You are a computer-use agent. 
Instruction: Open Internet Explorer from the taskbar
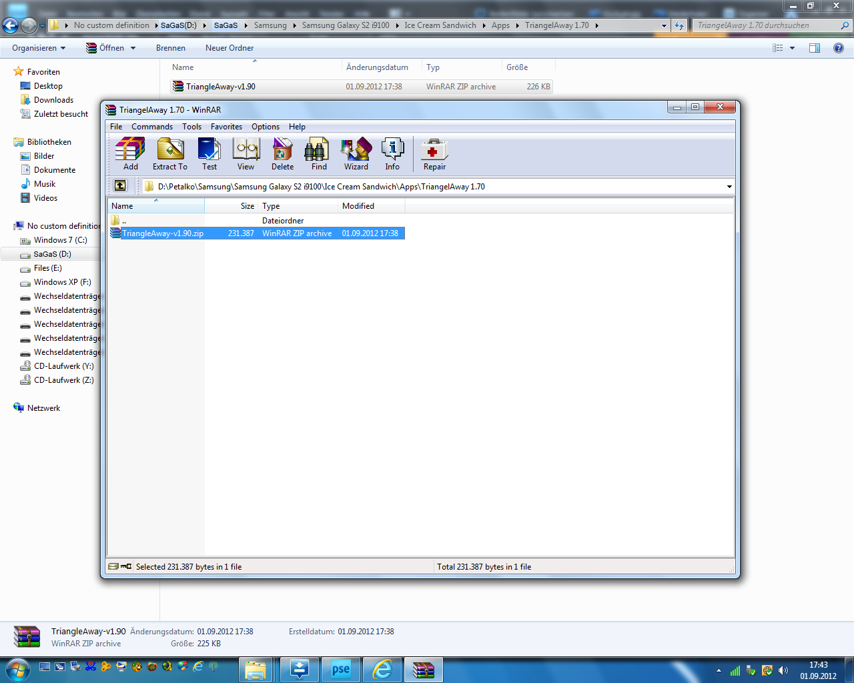click(382, 669)
